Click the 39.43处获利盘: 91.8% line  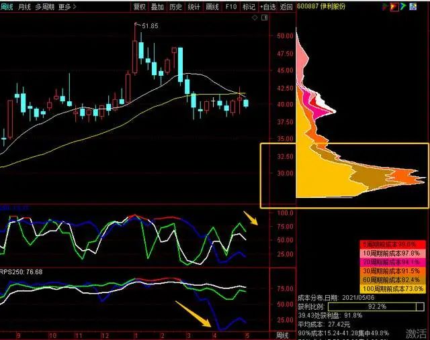point(330,316)
